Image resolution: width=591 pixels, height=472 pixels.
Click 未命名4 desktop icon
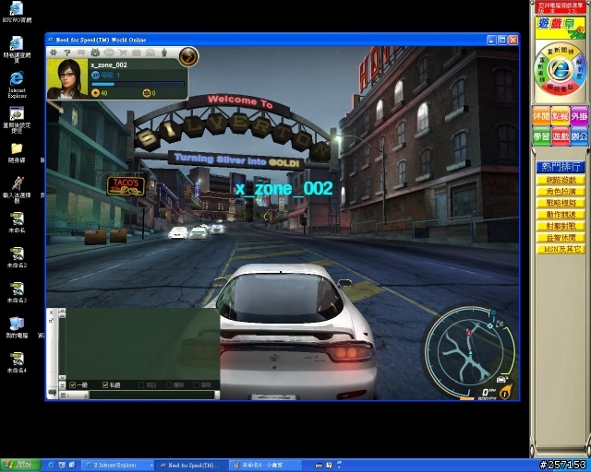(17, 362)
